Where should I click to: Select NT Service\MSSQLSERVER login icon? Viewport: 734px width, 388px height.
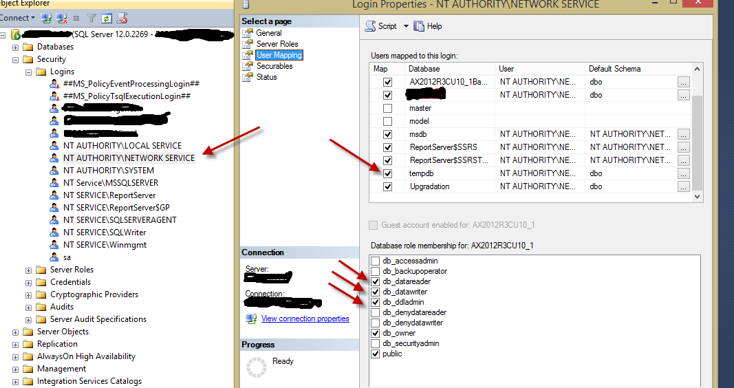[x=54, y=183]
